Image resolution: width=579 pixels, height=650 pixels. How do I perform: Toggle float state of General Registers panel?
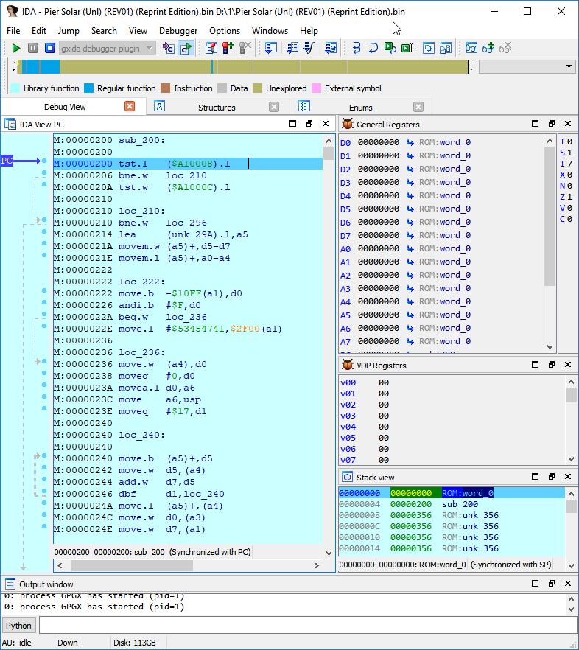click(x=552, y=125)
